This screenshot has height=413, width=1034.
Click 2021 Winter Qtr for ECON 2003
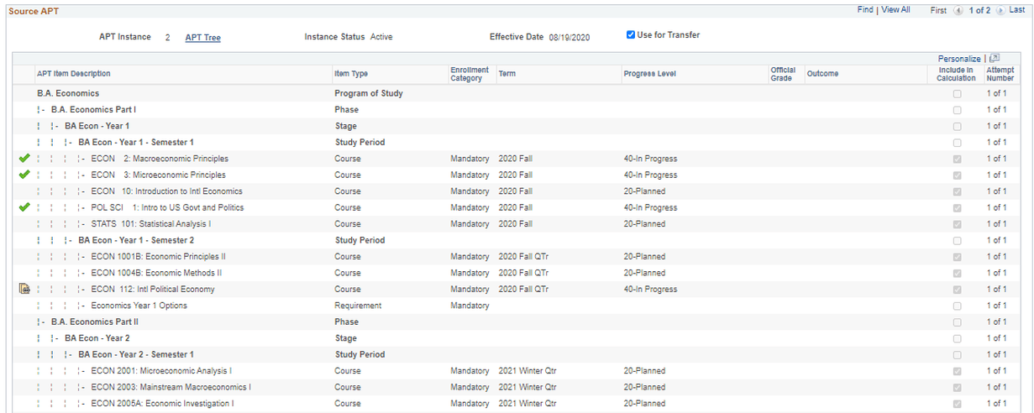(527, 387)
